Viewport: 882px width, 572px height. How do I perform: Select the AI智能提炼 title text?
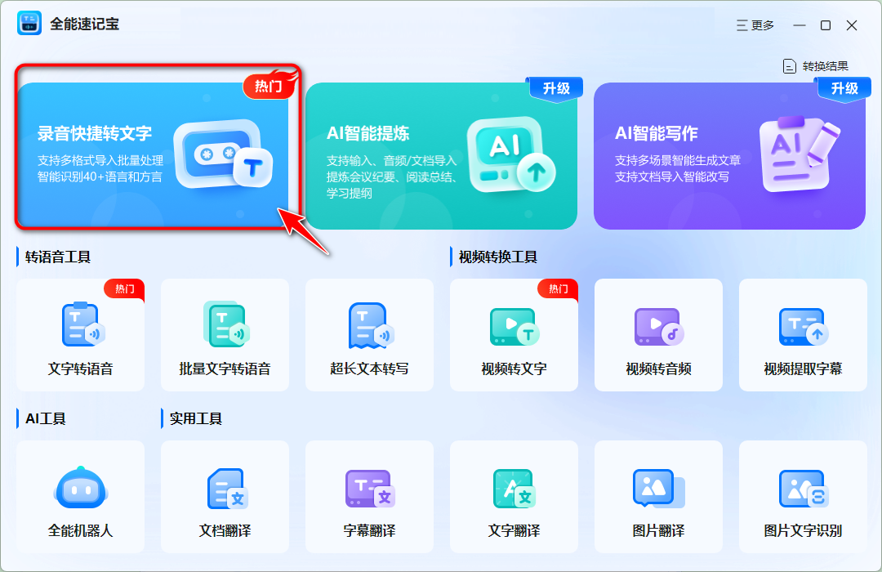coord(367,133)
